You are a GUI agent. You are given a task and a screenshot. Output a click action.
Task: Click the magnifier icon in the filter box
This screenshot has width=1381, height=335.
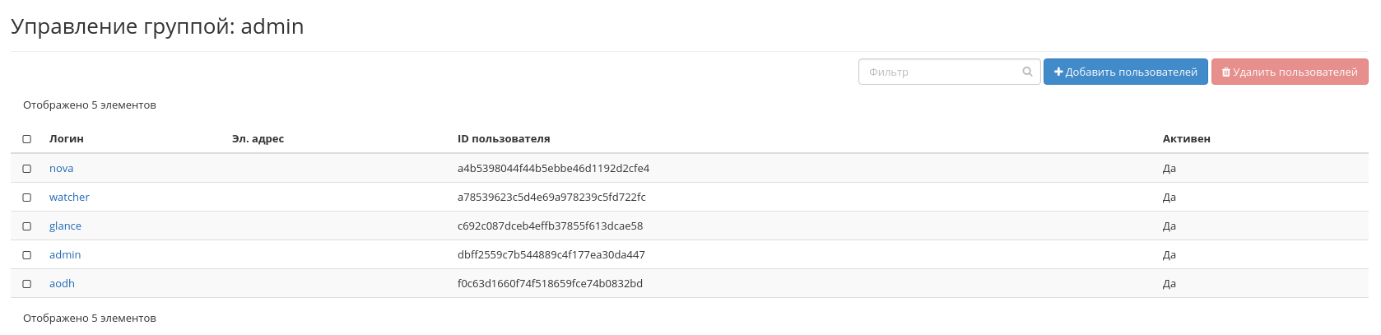pos(1027,72)
